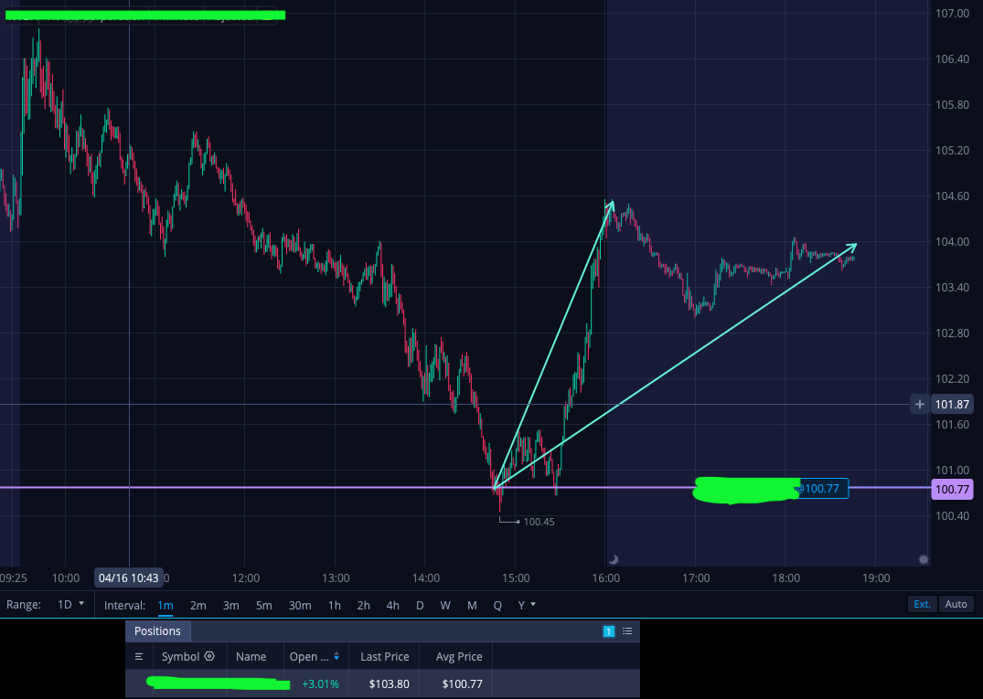This screenshot has width=983, height=699.
Task: Pick the 2h interval
Action: (x=364, y=605)
